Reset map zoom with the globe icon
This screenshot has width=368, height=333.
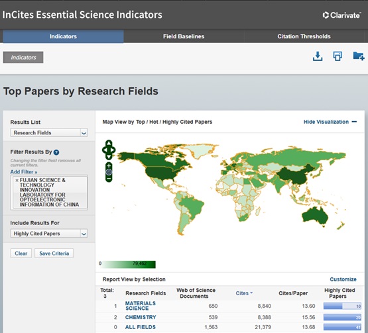coord(109,172)
